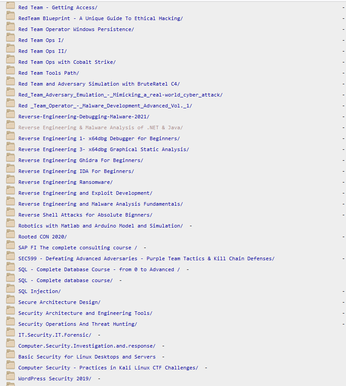The height and width of the screenshot is (386, 346).
Task: Open Reverse Engineering 1 x64dbg Debugger link
Action: coord(99,138)
